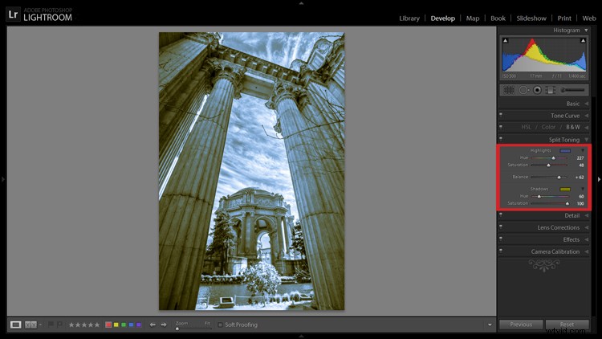This screenshot has width=602, height=339.
Task: Select the Spot Removal tool
Action: 523,90
